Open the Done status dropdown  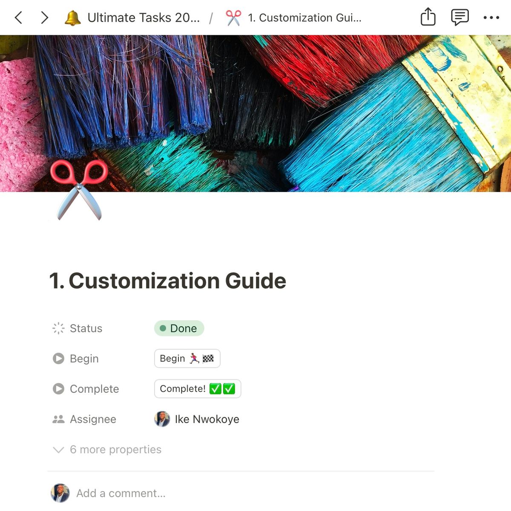pos(179,328)
